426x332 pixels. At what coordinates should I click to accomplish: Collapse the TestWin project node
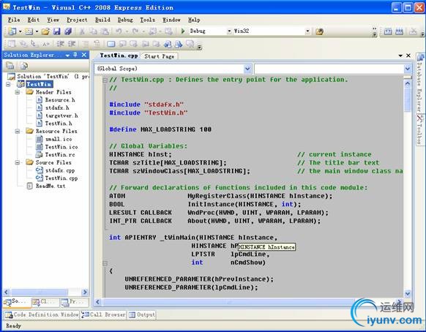(9, 84)
